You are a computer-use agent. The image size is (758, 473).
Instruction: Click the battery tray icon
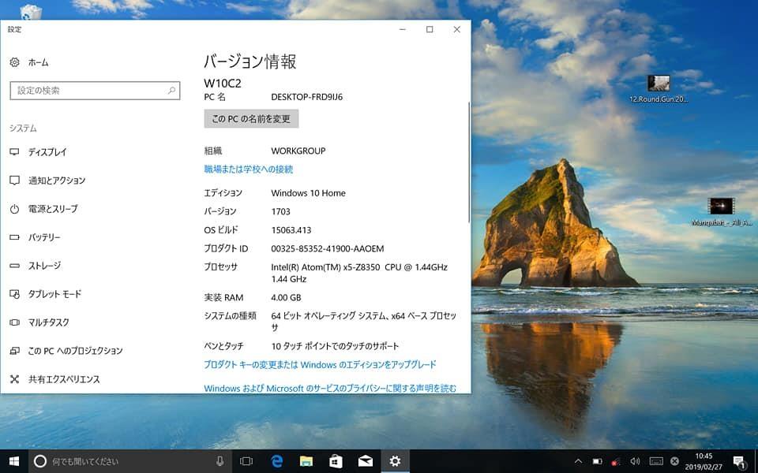(x=598, y=461)
